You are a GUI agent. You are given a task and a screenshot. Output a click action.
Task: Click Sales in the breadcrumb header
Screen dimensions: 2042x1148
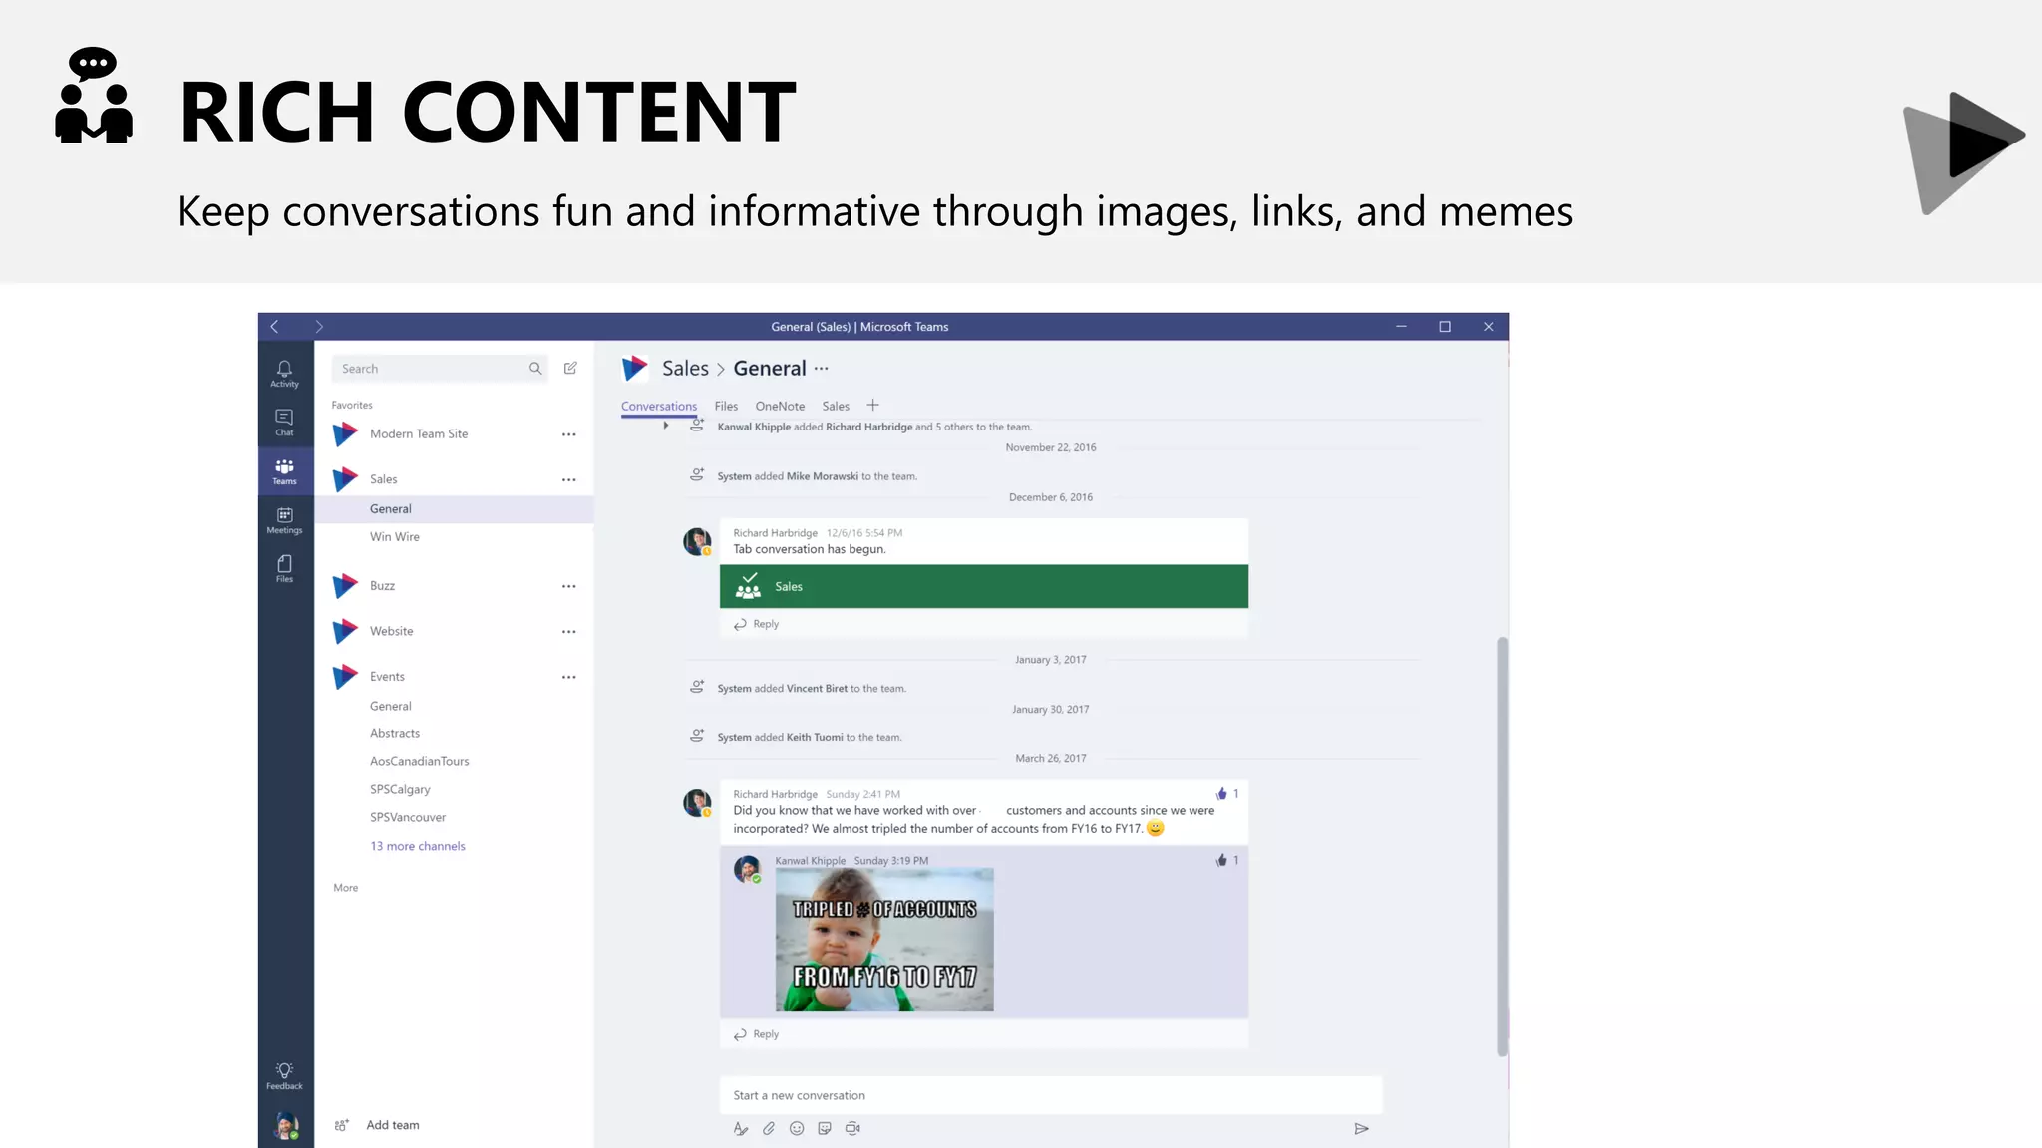[685, 369]
